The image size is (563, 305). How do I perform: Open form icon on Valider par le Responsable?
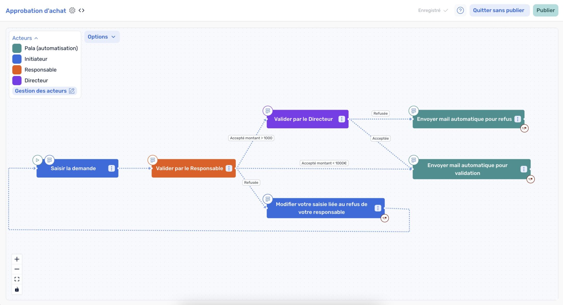pyautogui.click(x=152, y=160)
